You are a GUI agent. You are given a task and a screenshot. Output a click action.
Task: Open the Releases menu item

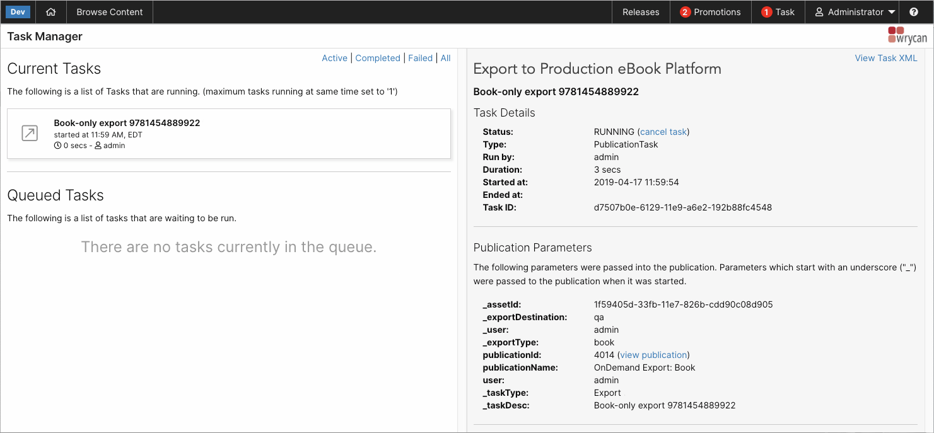point(641,12)
